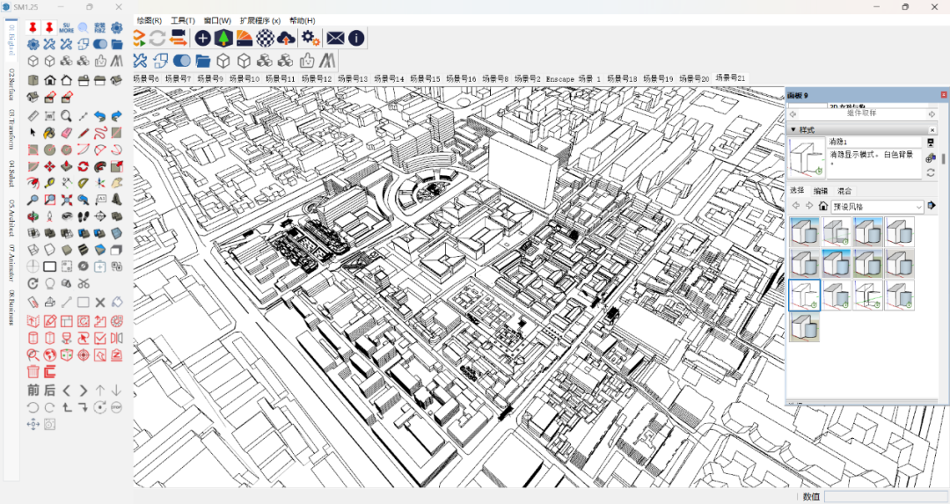Select the Pencil line tool
This screenshot has width=950, height=504.
[83, 133]
